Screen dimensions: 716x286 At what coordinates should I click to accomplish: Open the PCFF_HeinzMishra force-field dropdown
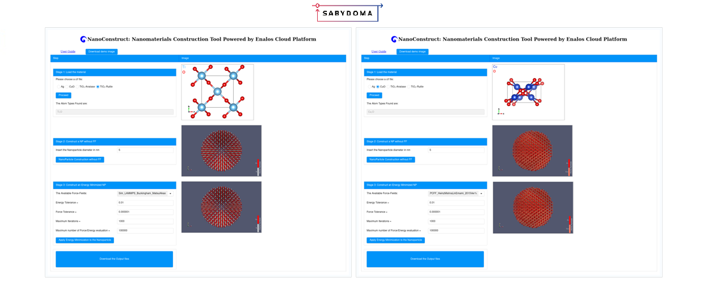point(456,194)
